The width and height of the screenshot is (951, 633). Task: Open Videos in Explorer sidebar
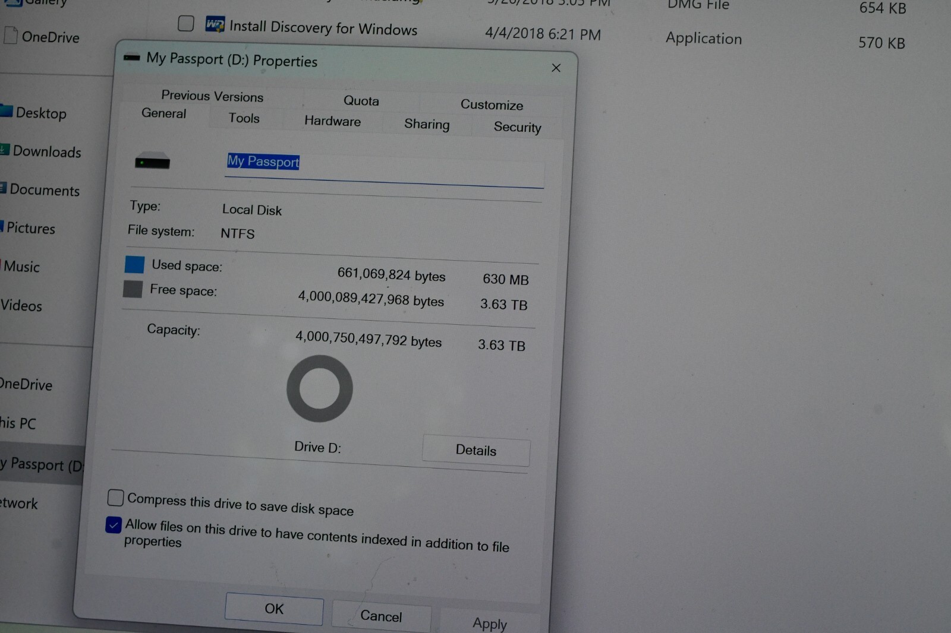tap(21, 305)
